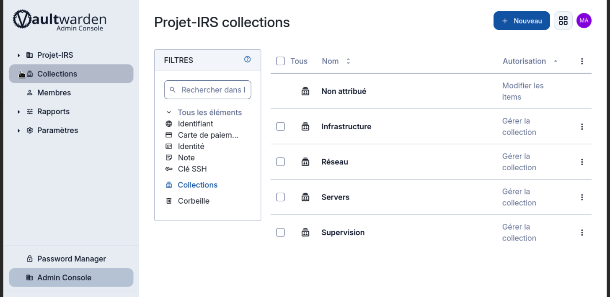Click the Projet-IRS building icon in sidebar

pyautogui.click(x=29, y=55)
